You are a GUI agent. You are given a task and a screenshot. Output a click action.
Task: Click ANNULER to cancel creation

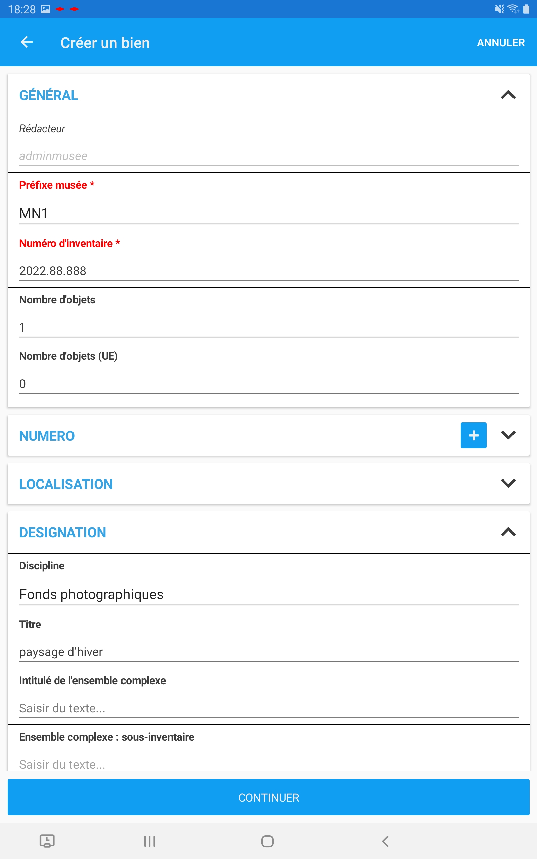tap(500, 43)
